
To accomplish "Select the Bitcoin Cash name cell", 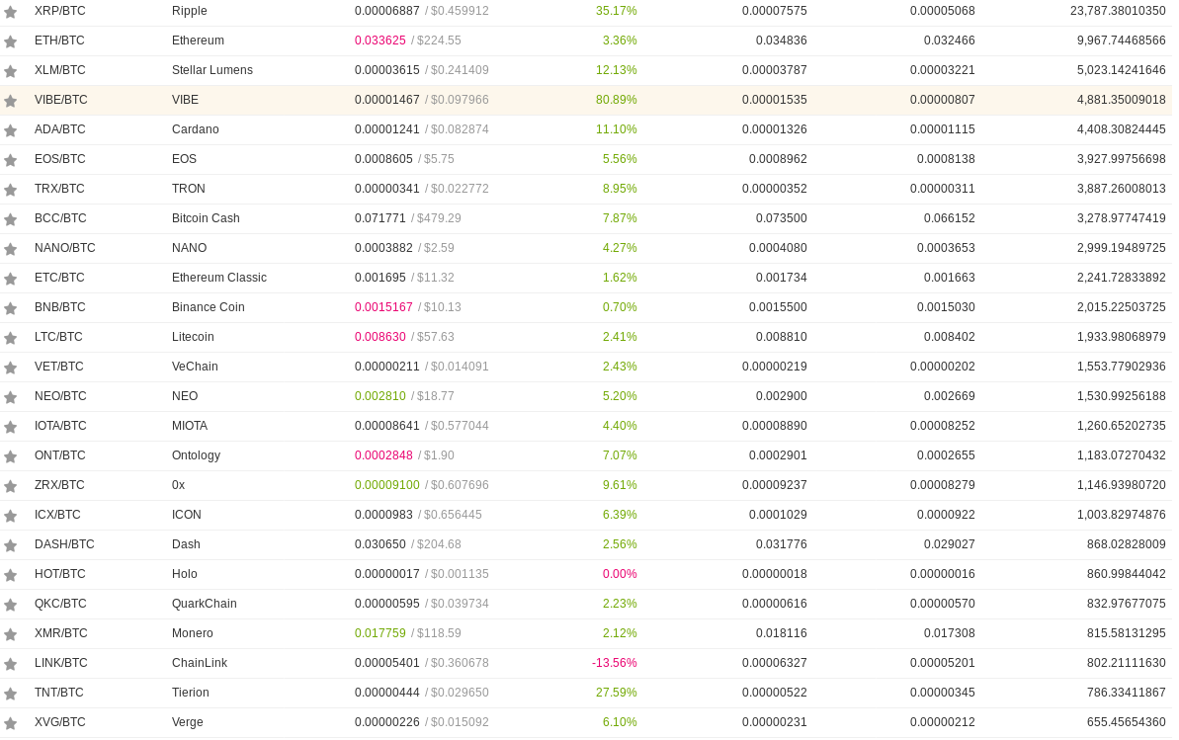I will pyautogui.click(x=206, y=218).
